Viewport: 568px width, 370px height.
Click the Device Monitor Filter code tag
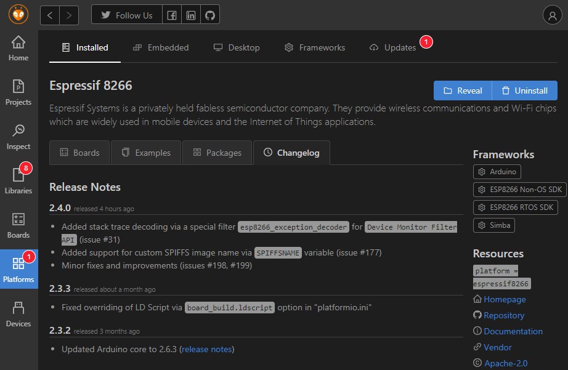tap(411, 227)
